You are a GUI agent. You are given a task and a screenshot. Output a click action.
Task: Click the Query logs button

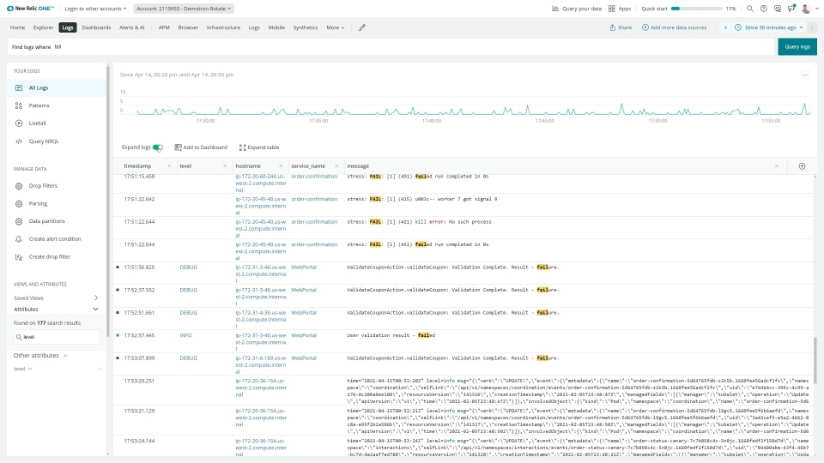797,46
